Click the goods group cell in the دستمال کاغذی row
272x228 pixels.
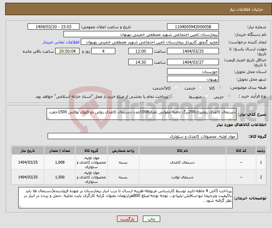click(91, 162)
